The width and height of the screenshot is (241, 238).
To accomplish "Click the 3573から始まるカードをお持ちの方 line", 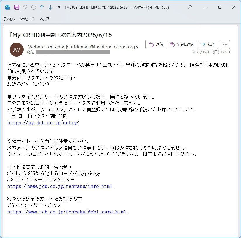I will [44, 199].
